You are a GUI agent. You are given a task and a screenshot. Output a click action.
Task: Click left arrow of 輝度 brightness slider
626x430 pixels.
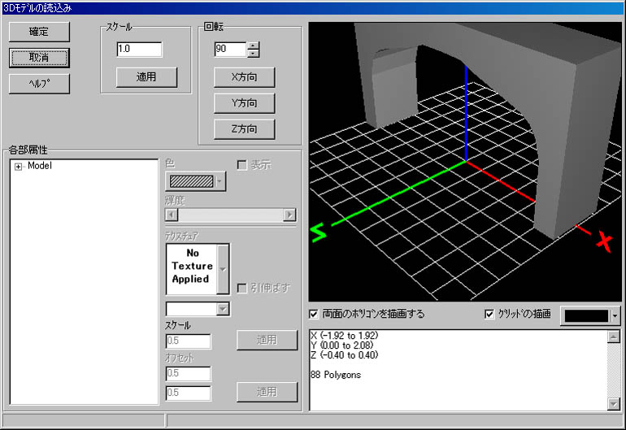coord(172,215)
